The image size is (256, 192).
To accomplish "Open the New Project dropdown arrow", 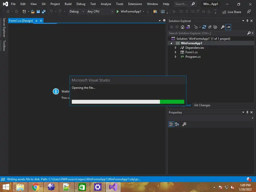I will point(28,11).
